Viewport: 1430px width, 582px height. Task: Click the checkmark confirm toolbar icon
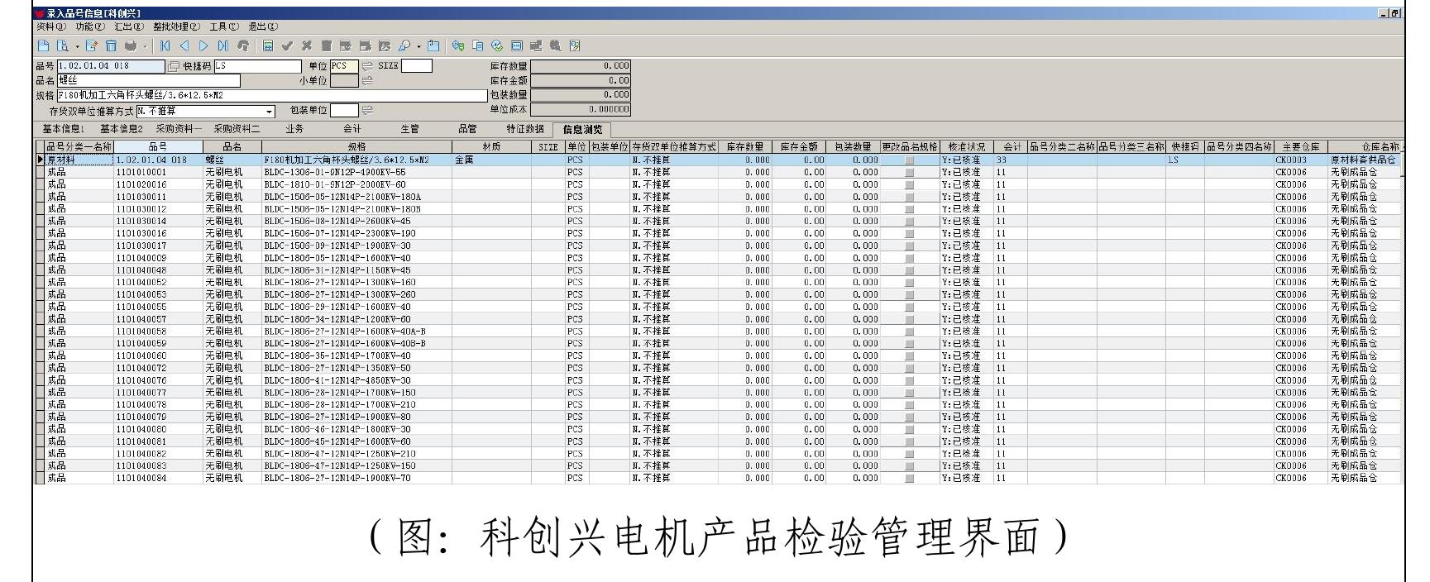tap(287, 45)
